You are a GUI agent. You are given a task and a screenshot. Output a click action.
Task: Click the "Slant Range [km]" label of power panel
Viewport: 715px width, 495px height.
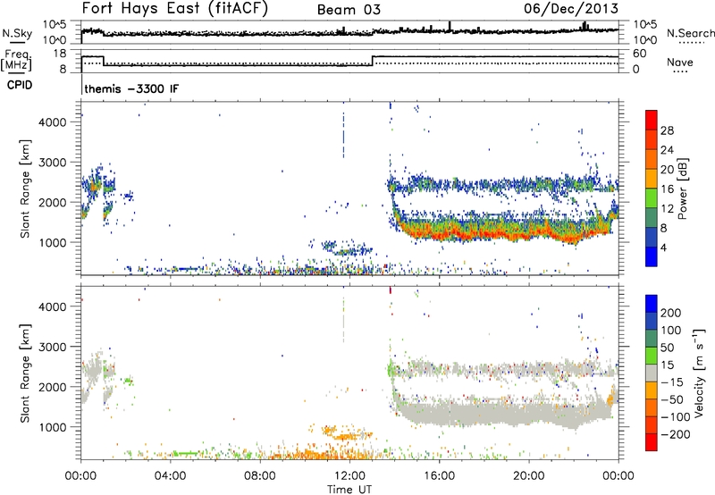[25, 189]
